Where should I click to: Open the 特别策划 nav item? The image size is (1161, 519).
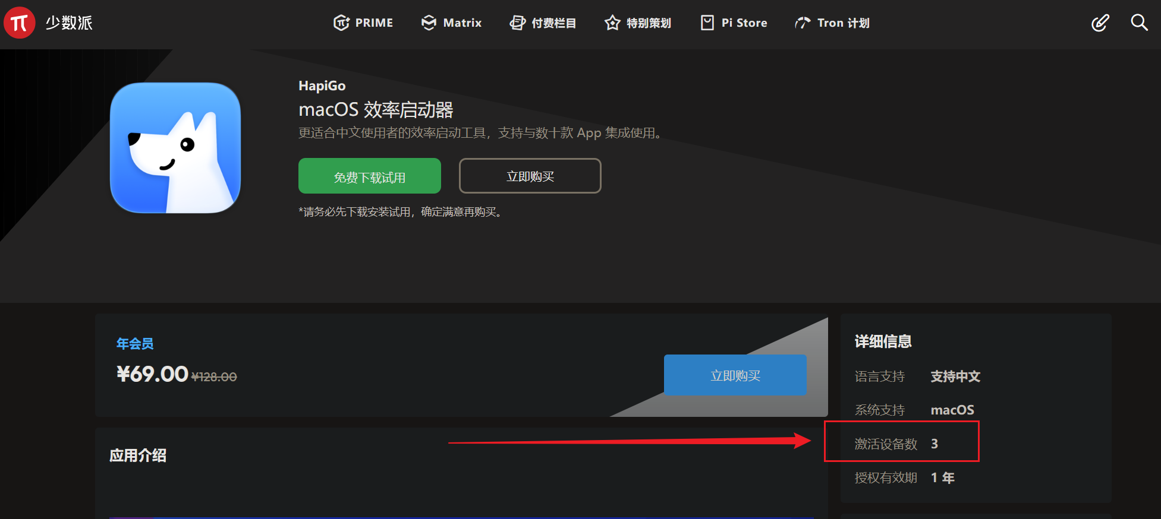[638, 23]
